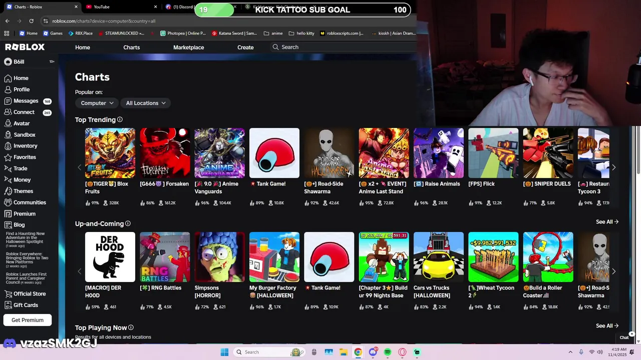Click See All for Top Playing Now
The width and height of the screenshot is (641, 360).
(607, 326)
